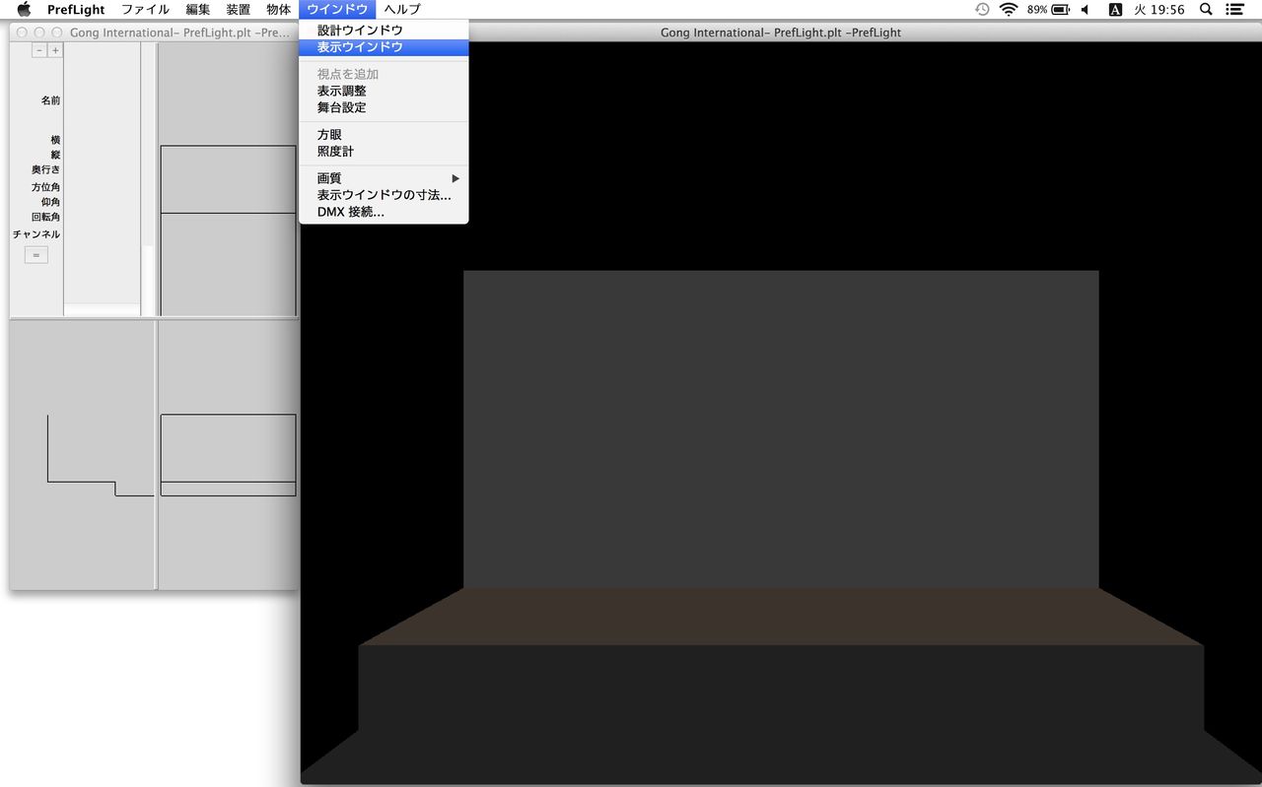The image size is (1262, 787).
Task: Click the 仰角 label
Action: pos(50,202)
